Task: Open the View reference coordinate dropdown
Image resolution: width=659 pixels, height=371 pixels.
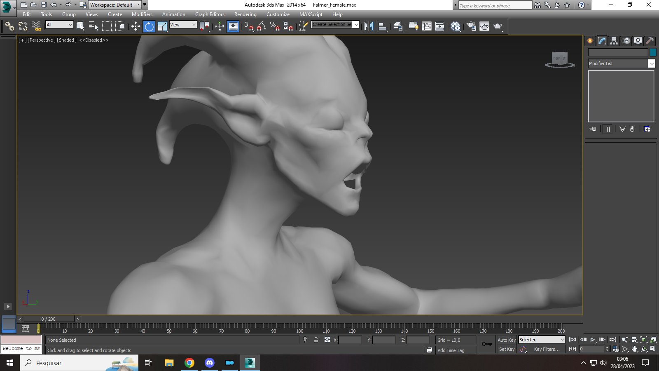Action: 183,25
